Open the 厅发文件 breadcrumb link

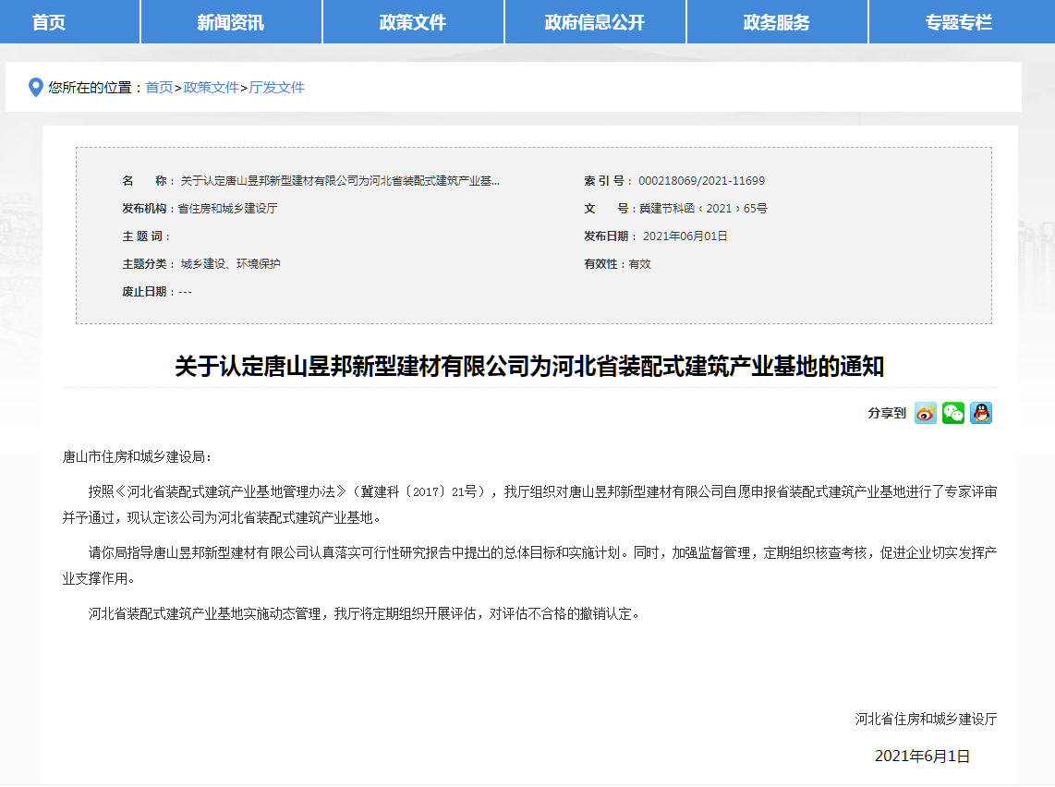[x=277, y=88]
